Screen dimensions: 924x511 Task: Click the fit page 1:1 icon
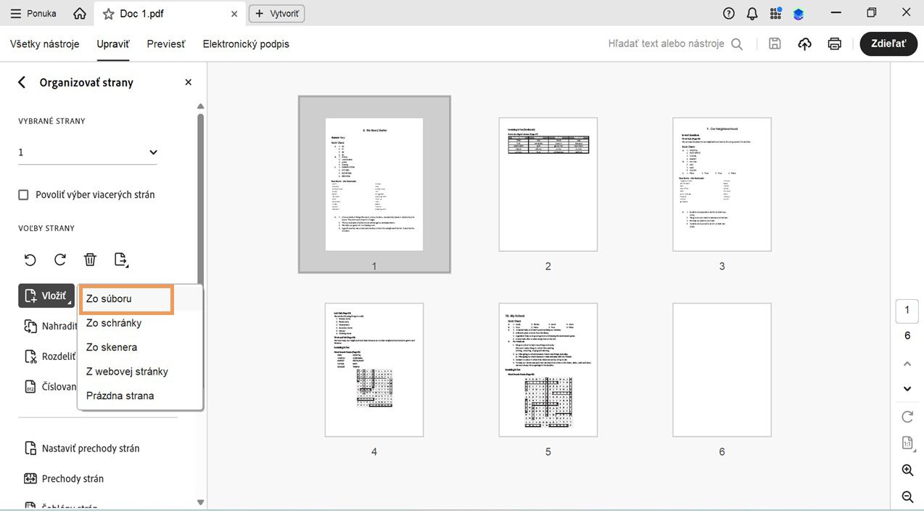point(907,443)
